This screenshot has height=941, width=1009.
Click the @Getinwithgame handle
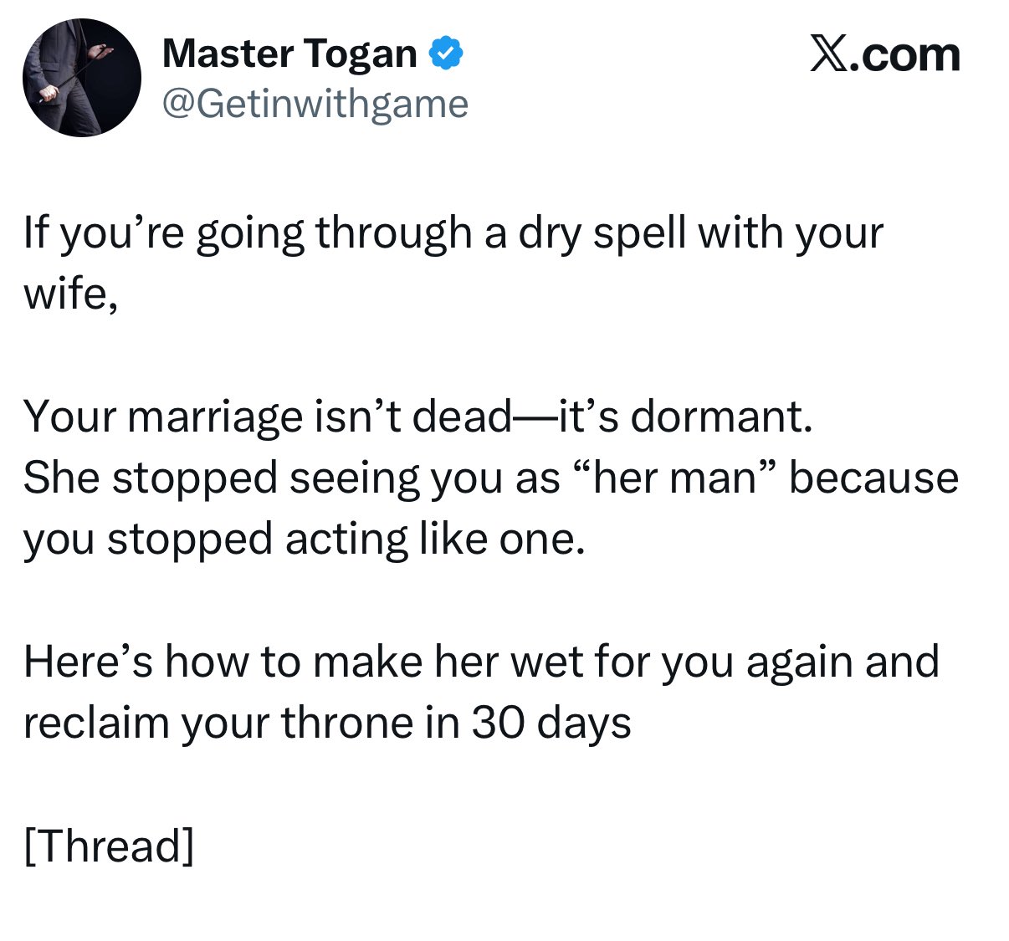(x=315, y=104)
